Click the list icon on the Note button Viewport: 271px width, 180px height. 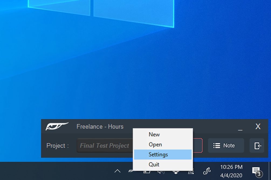click(217, 146)
